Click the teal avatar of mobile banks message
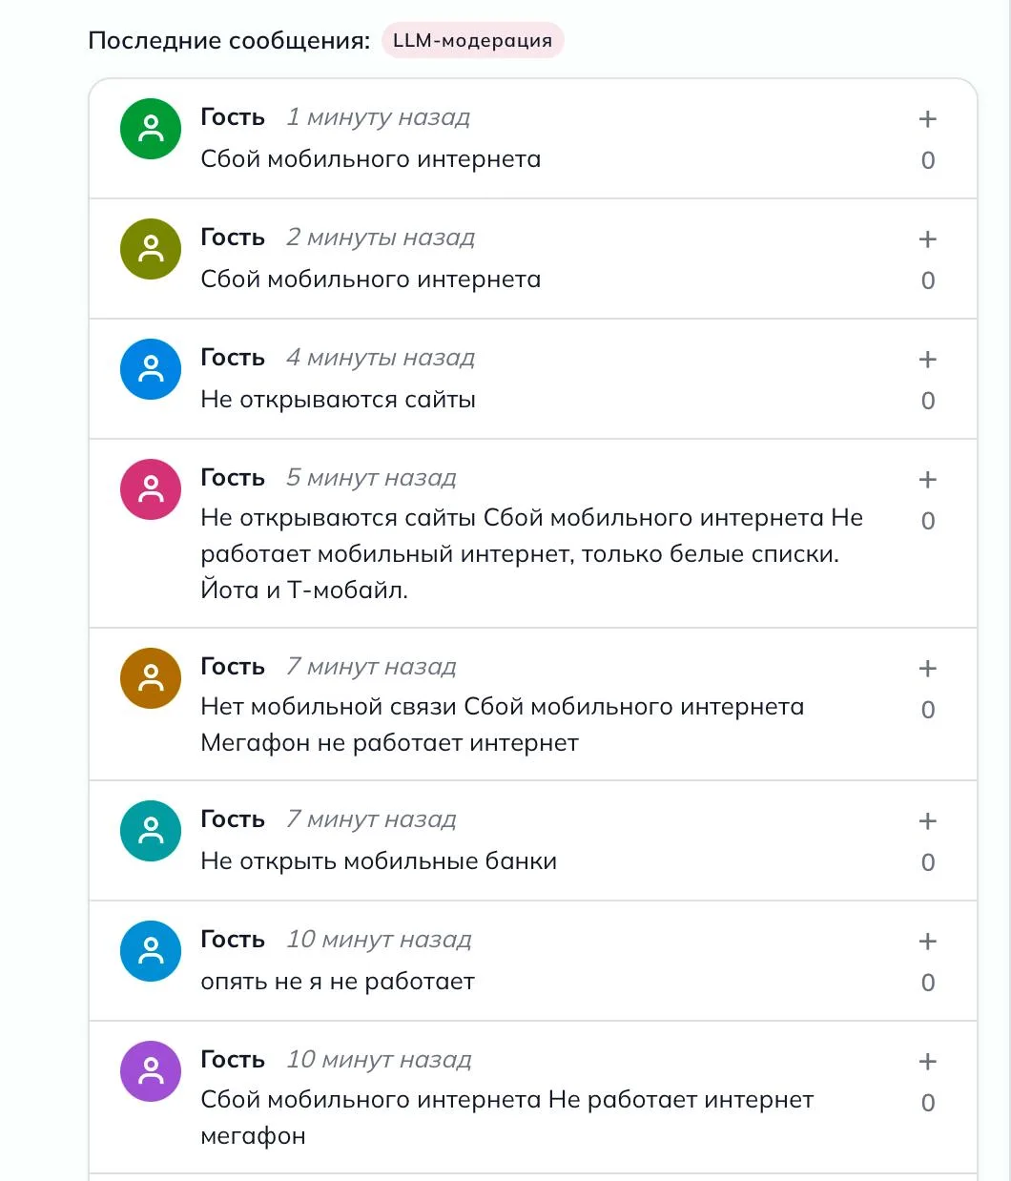1011x1181 pixels. pyautogui.click(x=151, y=831)
